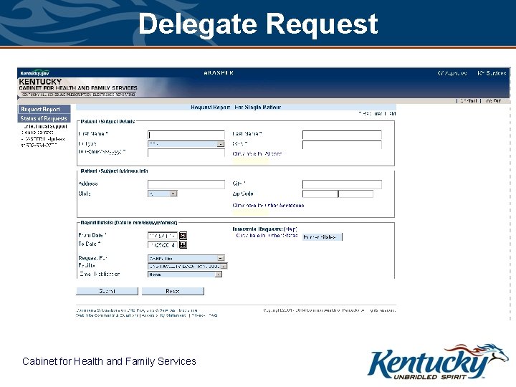This screenshot has height=387, width=516.
Task: Focus the SSN input field
Action: [x=342, y=145]
